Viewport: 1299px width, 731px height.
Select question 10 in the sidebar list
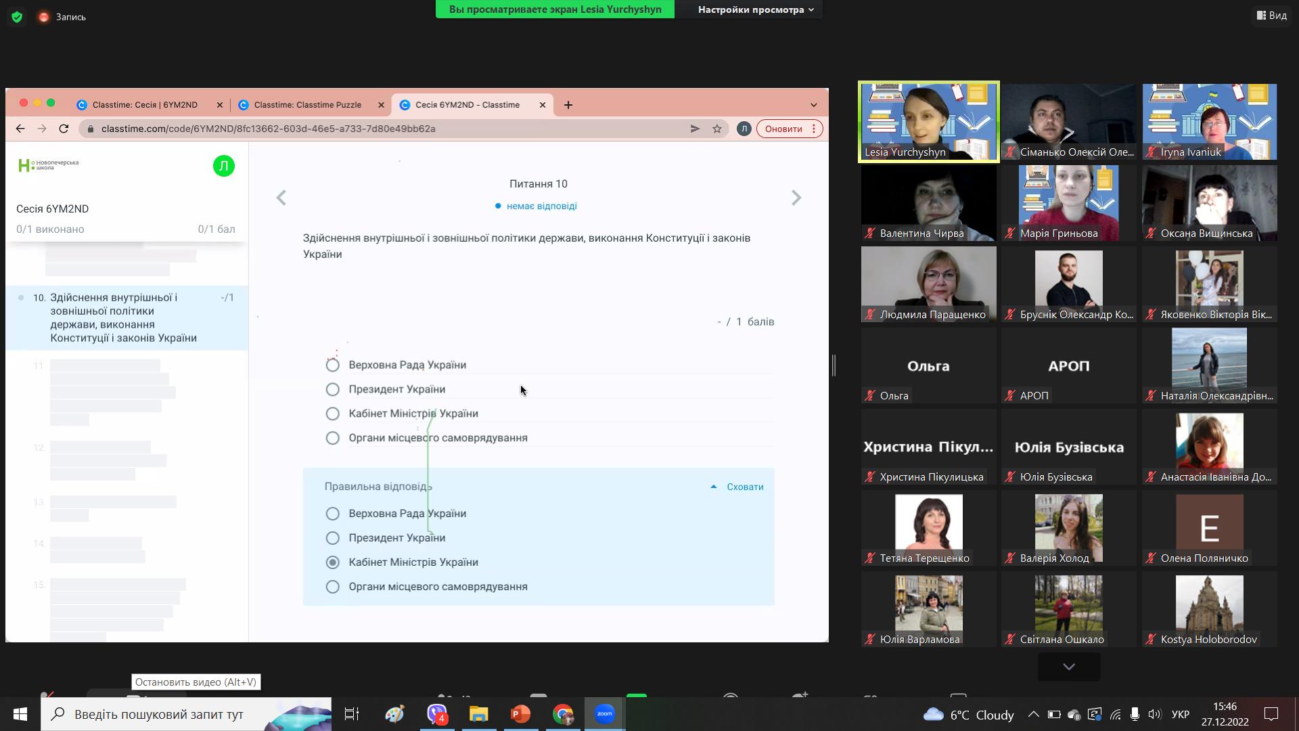pos(127,317)
